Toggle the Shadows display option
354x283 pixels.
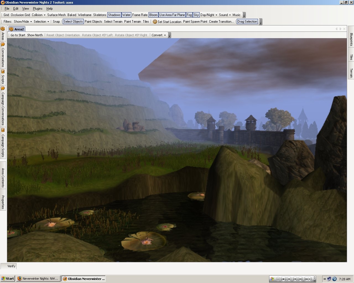(114, 15)
